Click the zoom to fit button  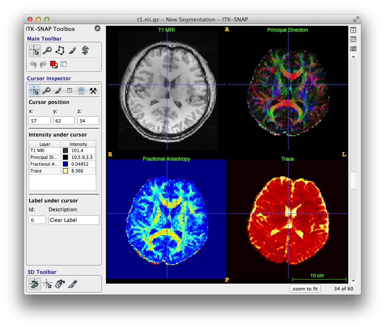tap(305, 289)
